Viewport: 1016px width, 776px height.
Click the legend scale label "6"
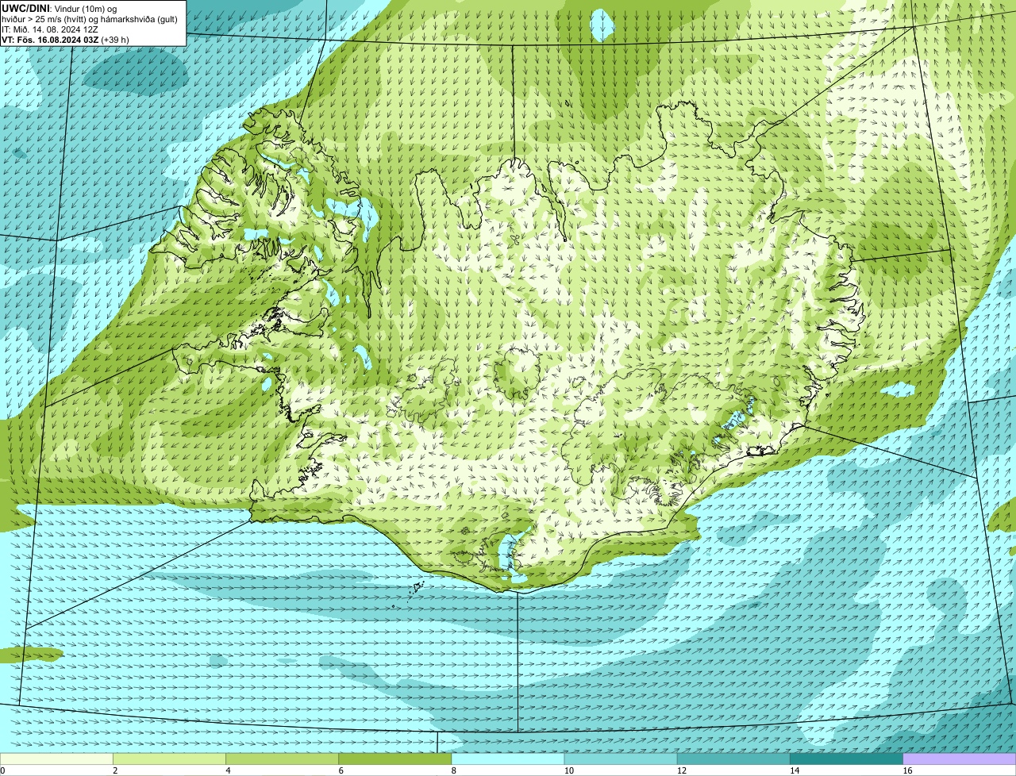(341, 770)
